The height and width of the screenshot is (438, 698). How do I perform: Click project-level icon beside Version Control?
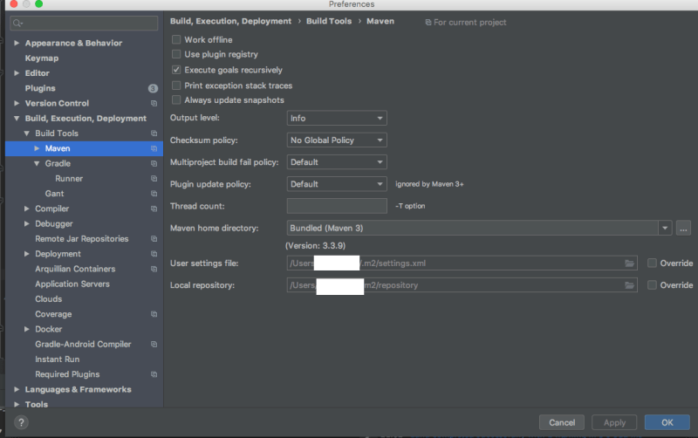point(154,103)
